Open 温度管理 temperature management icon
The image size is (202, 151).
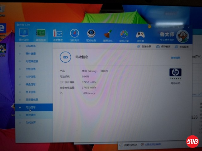click(58, 35)
